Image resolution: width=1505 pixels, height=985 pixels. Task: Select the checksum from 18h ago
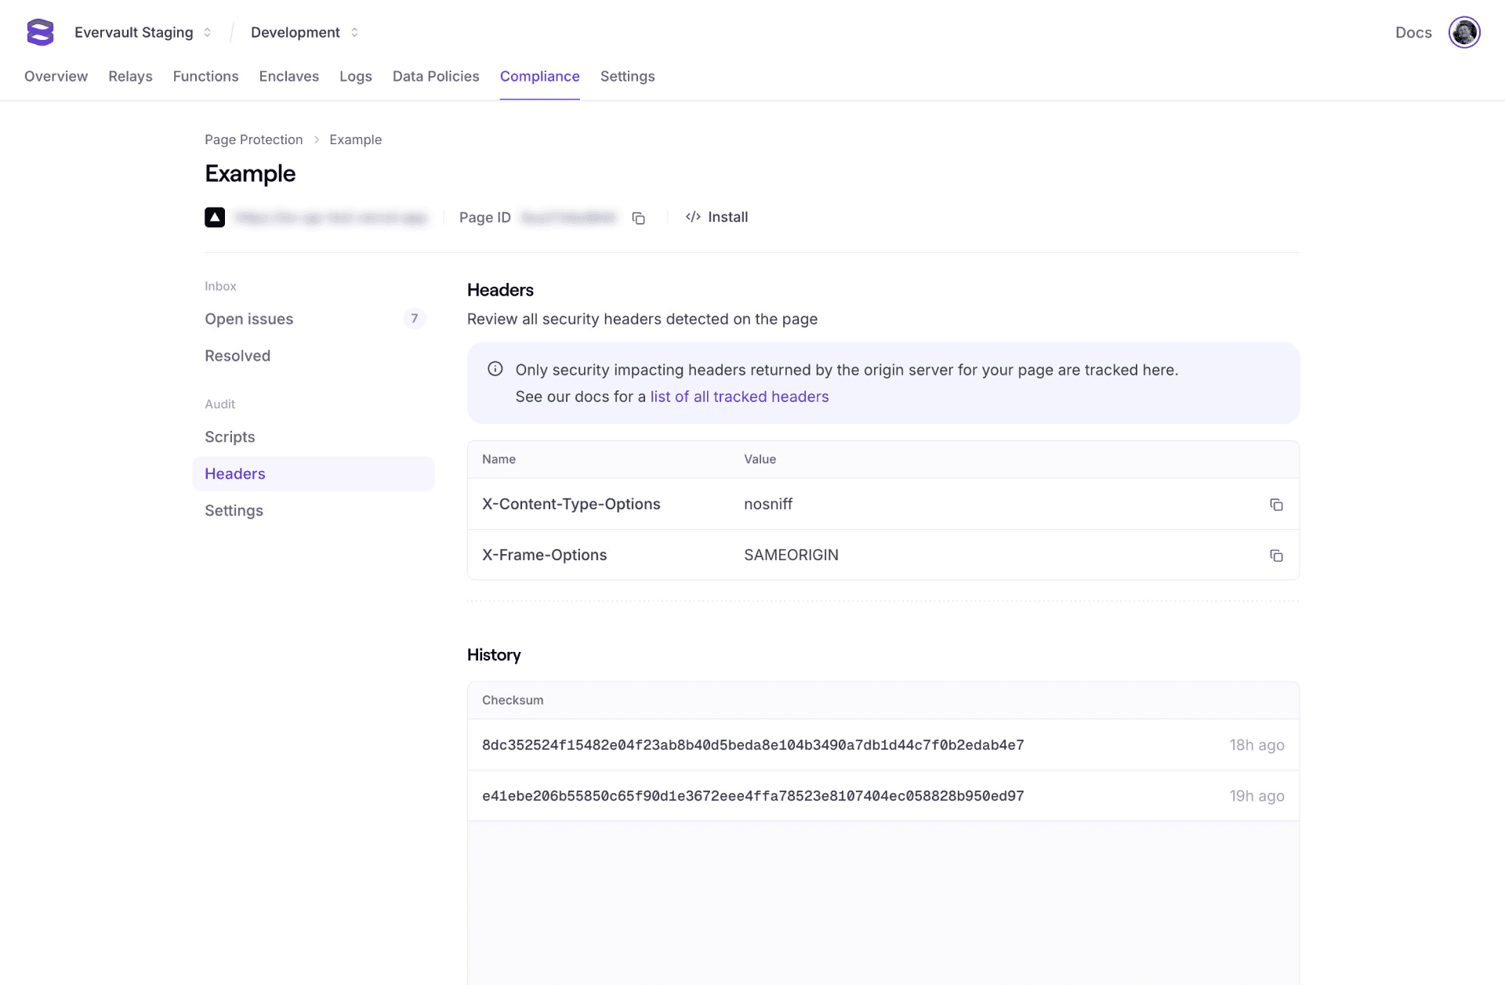click(x=752, y=745)
